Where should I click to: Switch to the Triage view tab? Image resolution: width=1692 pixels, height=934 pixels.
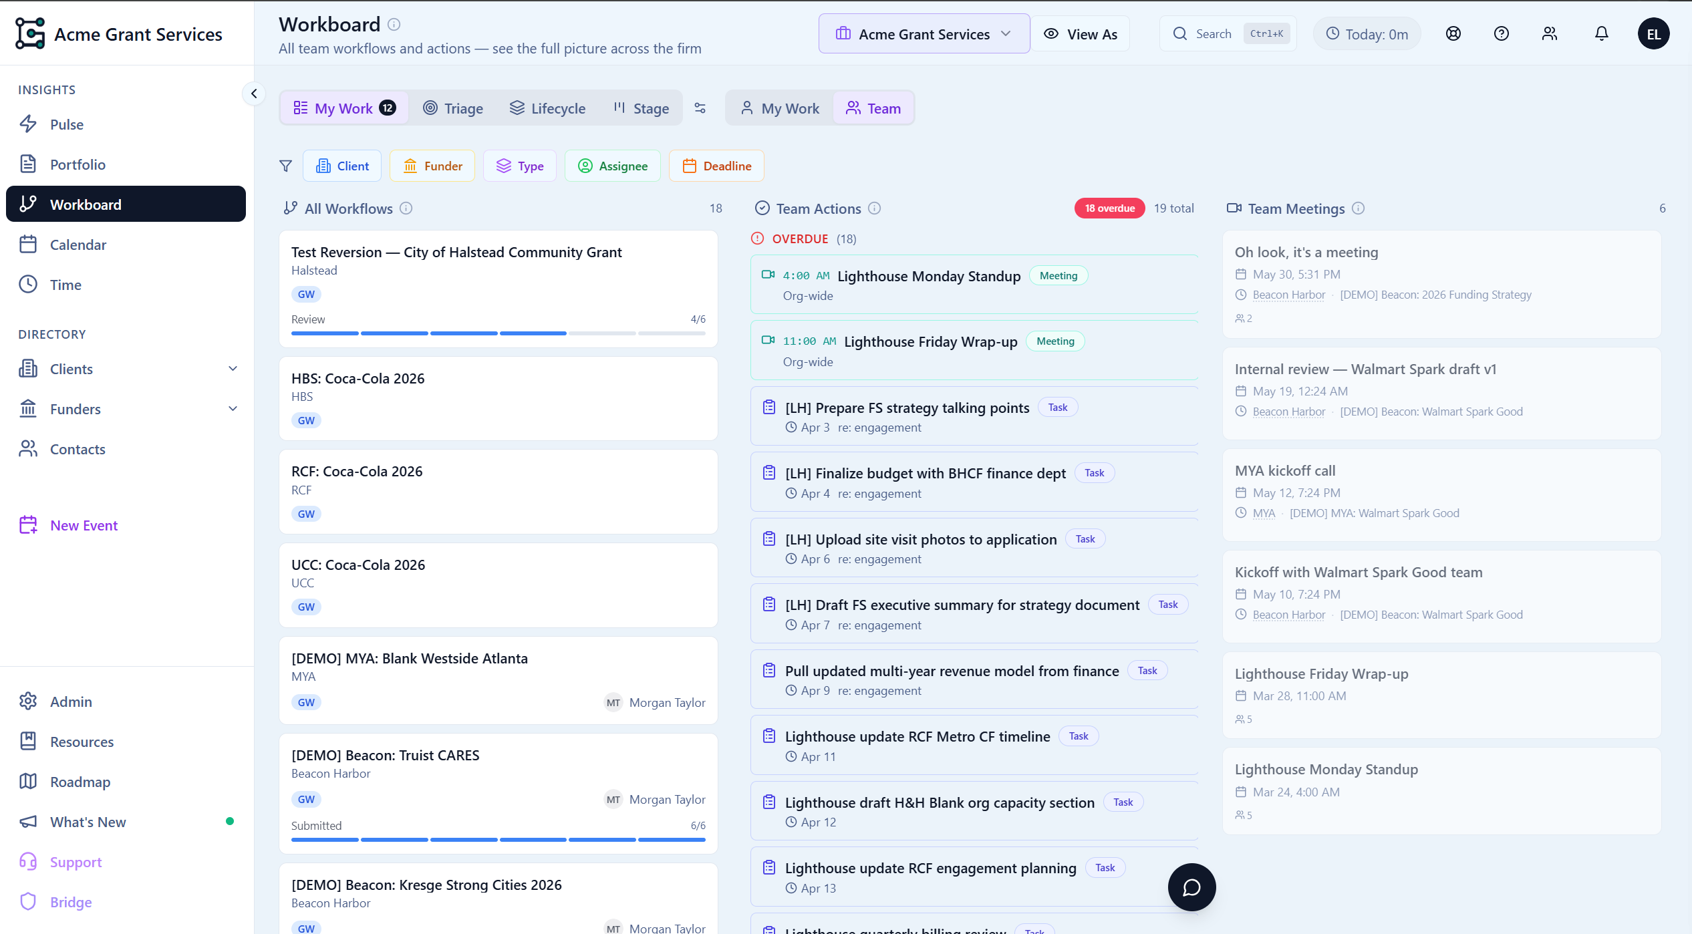[453, 108]
